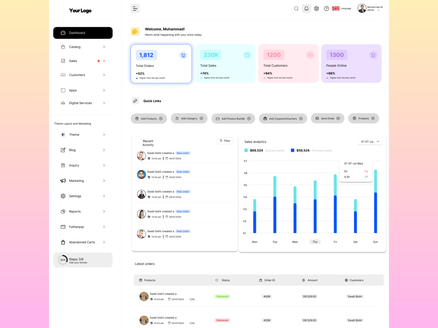Click the Total Orders 1,812 card
The image size is (438, 328).
(x=161, y=63)
